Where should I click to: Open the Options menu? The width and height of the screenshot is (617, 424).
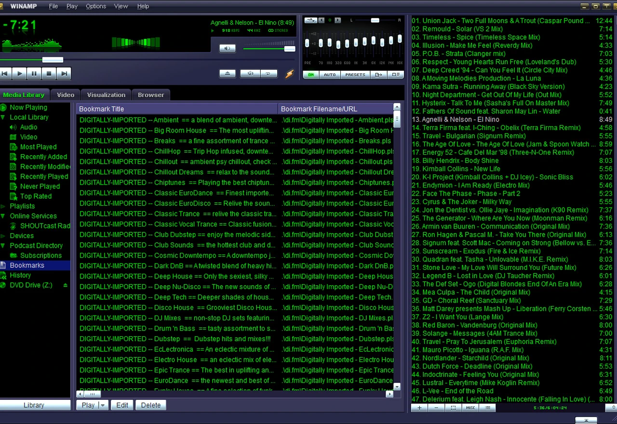[96, 6]
